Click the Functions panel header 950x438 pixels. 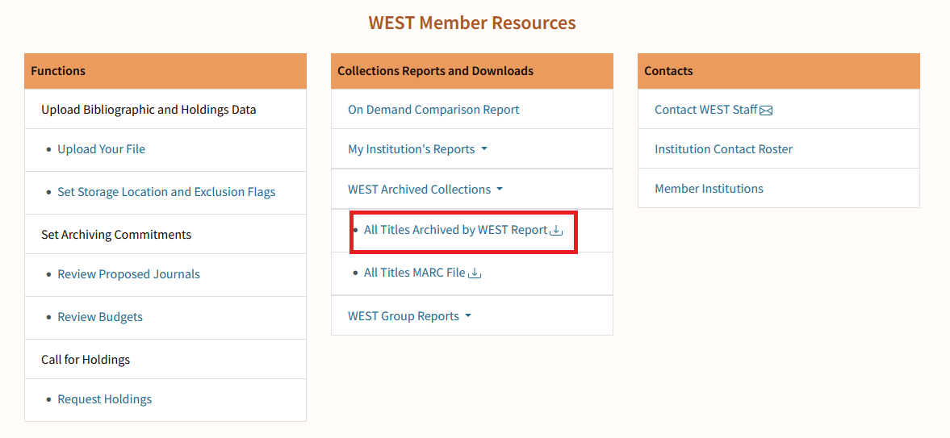point(165,71)
